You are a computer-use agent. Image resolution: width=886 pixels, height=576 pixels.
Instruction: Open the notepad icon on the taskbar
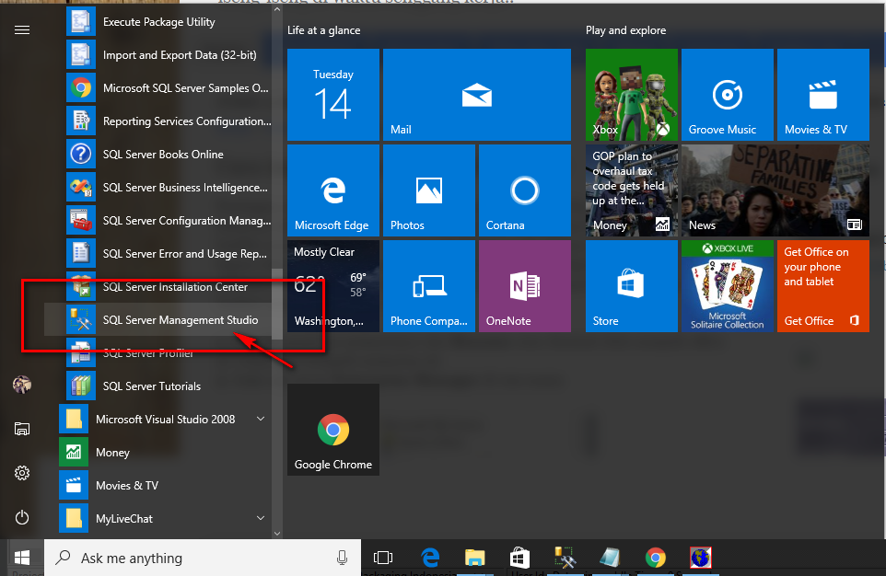point(611,558)
